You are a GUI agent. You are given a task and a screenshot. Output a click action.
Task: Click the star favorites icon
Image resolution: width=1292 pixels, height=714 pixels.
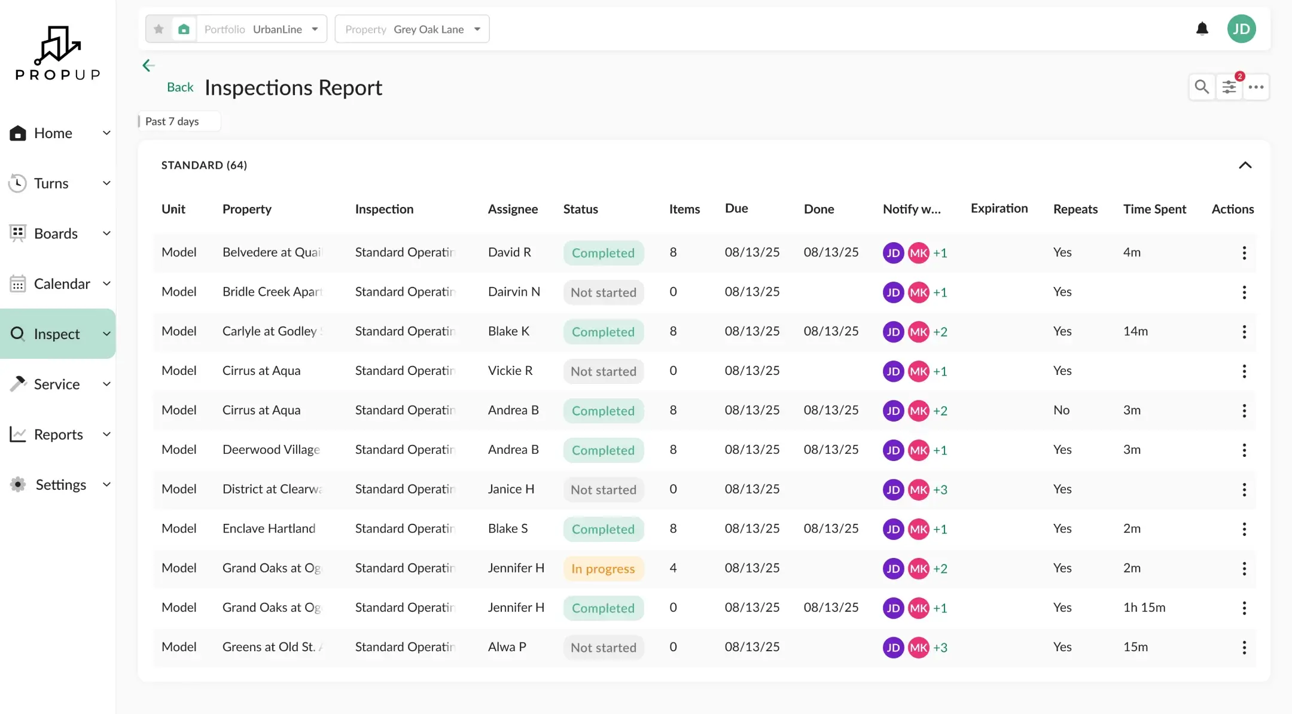tap(159, 29)
